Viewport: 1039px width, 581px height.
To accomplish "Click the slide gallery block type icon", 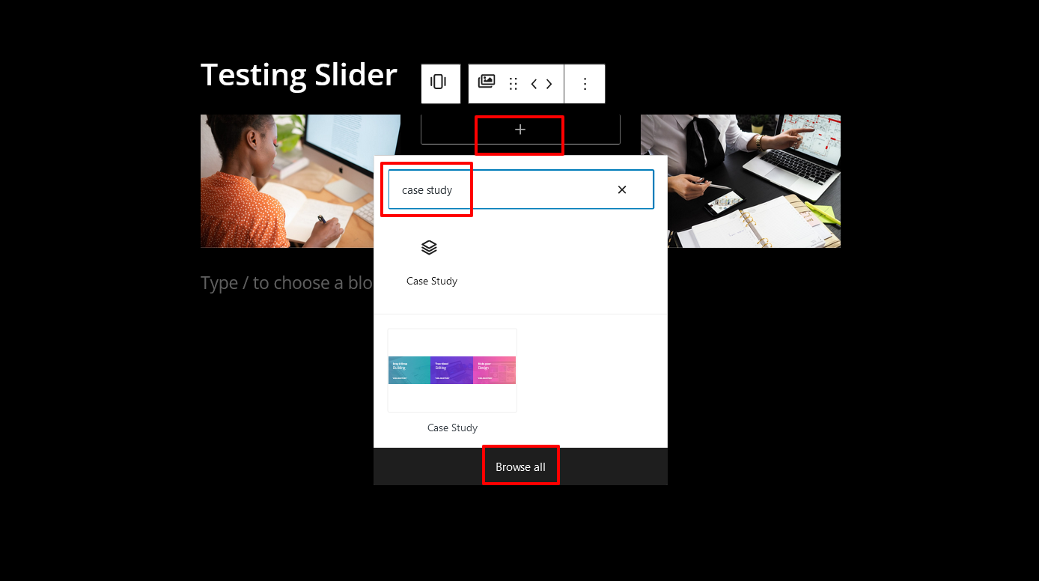I will (487, 82).
